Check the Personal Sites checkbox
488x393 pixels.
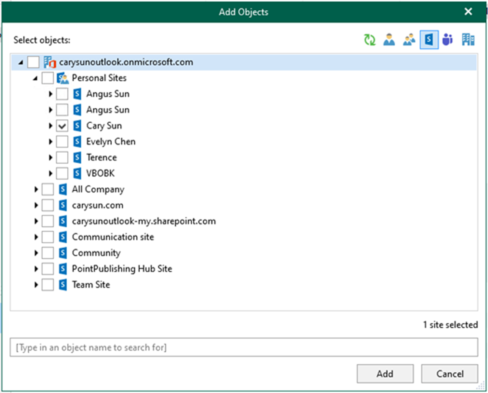[x=48, y=78]
